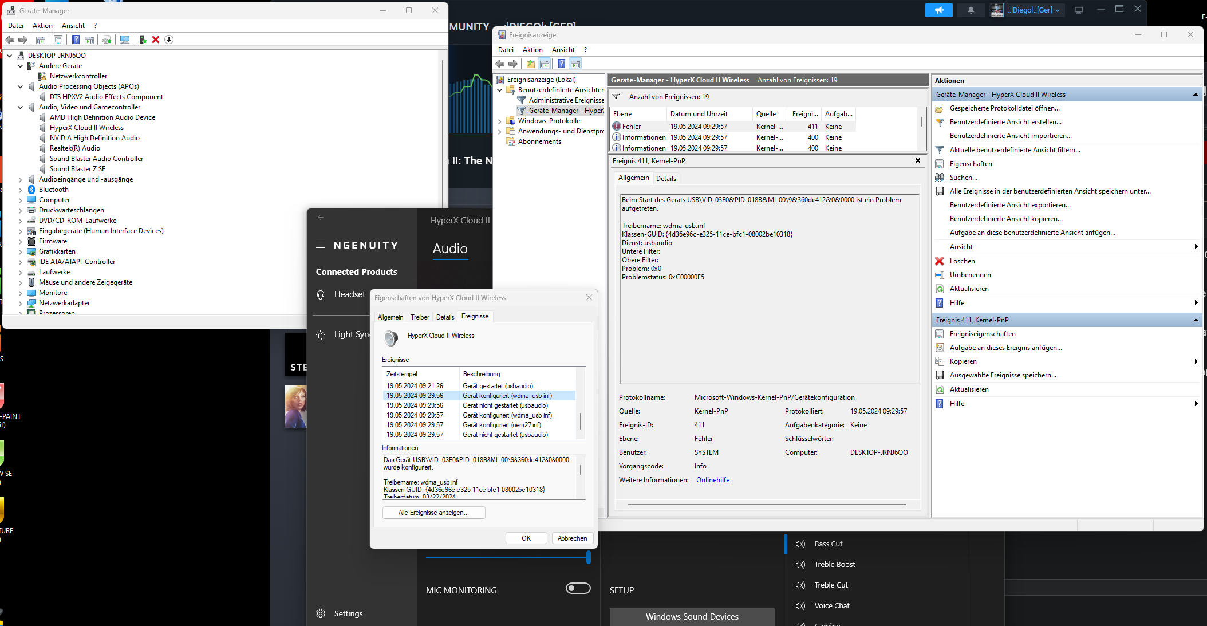Close the Ereignis 411 preview pane
1207x626 pixels.
click(918, 160)
